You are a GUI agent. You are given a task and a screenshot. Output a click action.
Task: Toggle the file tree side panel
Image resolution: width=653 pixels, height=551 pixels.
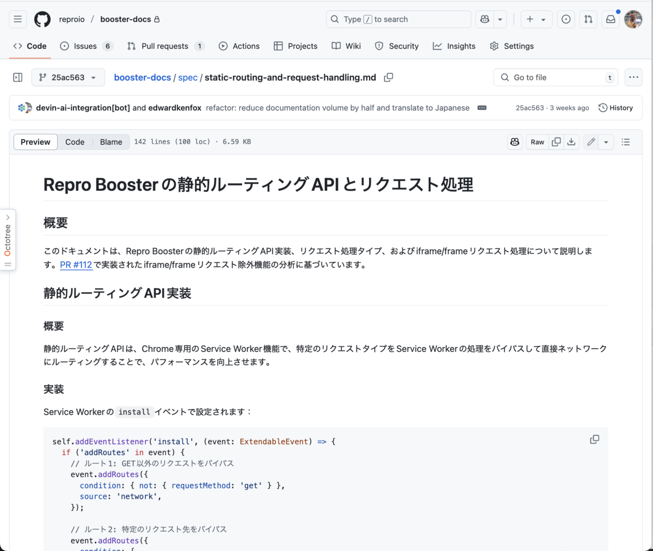pyautogui.click(x=18, y=77)
